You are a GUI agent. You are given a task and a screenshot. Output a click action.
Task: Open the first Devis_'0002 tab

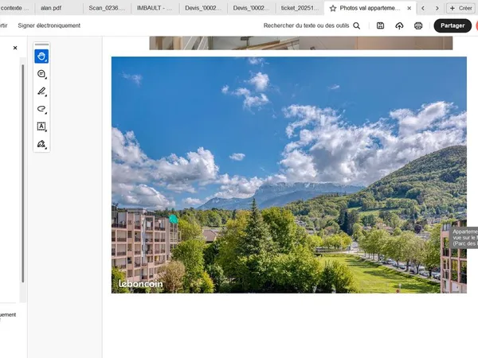point(203,8)
